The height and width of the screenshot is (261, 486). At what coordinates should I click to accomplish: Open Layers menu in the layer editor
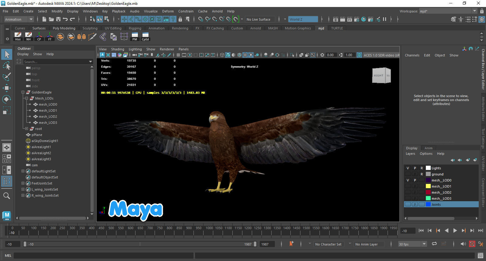pyautogui.click(x=410, y=154)
